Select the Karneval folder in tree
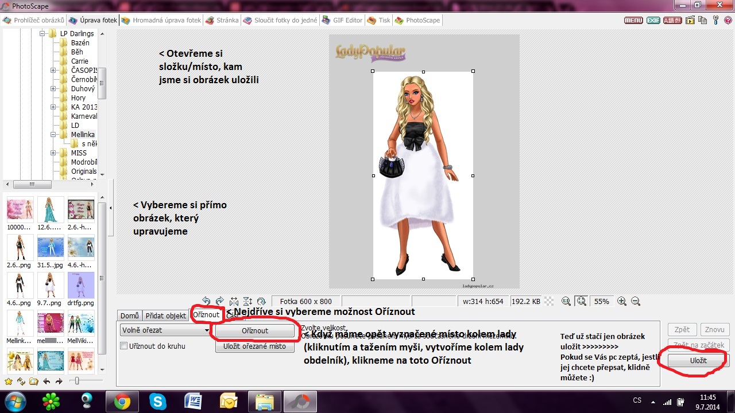 click(x=83, y=116)
